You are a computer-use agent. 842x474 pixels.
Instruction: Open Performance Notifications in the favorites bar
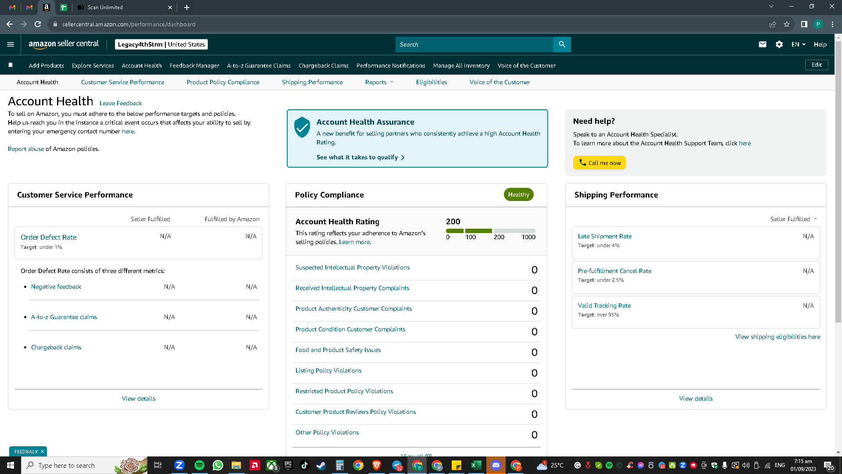[391, 65]
